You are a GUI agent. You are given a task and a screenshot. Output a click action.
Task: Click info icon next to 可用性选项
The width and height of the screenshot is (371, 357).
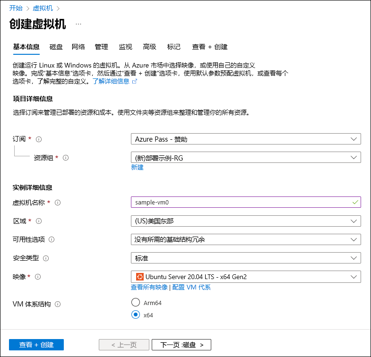pos(52,239)
